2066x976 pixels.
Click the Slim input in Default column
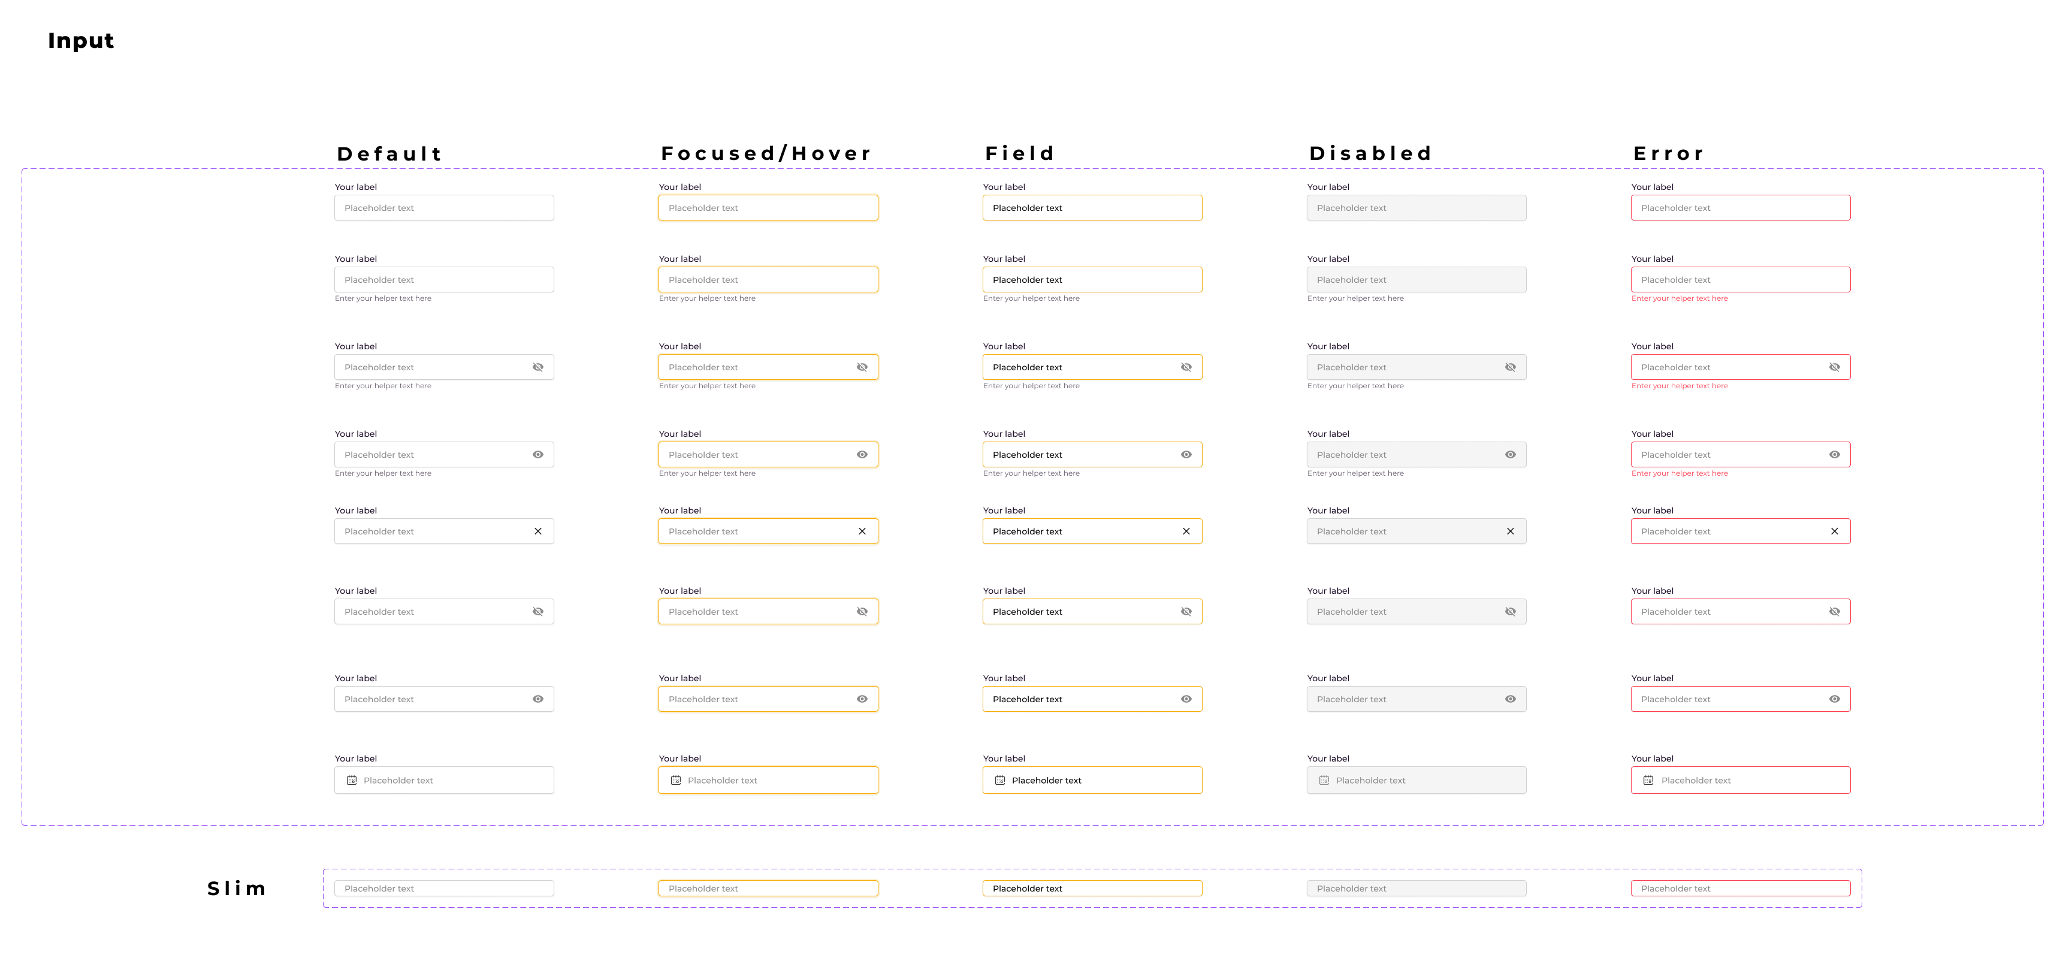point(443,889)
